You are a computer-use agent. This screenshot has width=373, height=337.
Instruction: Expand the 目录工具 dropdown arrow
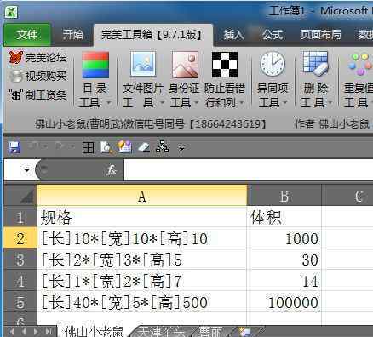coord(109,103)
